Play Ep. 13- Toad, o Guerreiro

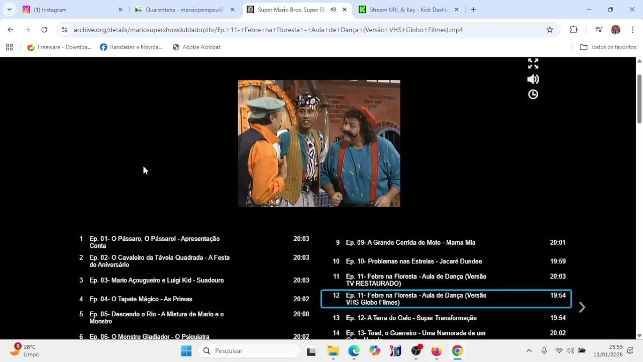point(446,334)
